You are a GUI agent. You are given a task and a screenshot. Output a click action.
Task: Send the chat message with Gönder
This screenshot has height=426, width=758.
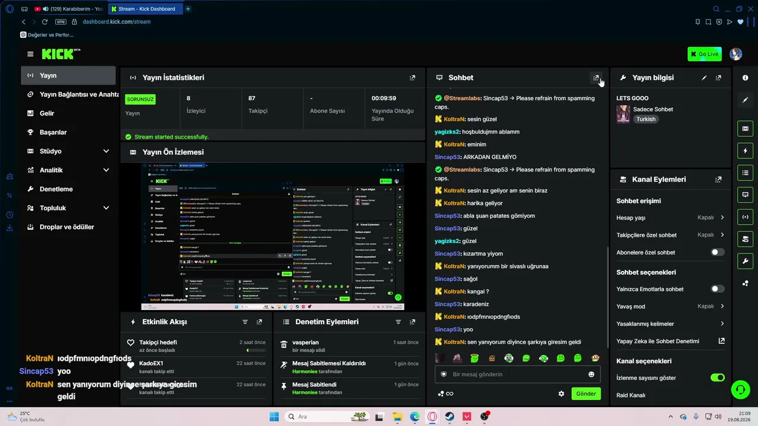586,393
